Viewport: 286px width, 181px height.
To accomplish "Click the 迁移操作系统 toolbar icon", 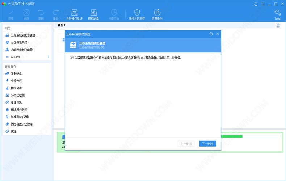I will [x=74, y=14].
